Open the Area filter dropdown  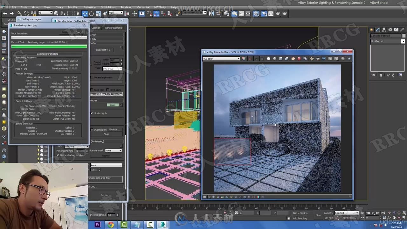click(x=106, y=165)
